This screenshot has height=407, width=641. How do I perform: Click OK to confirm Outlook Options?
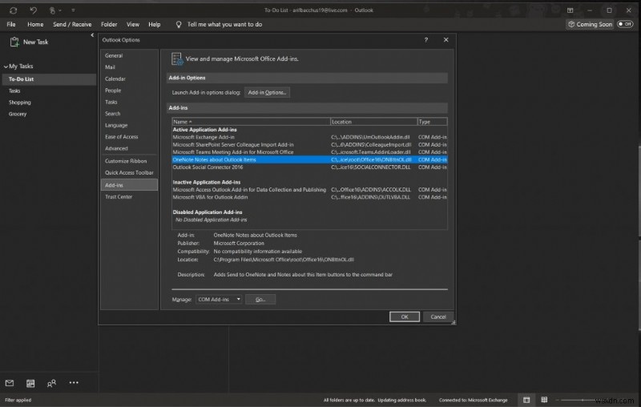tap(405, 316)
